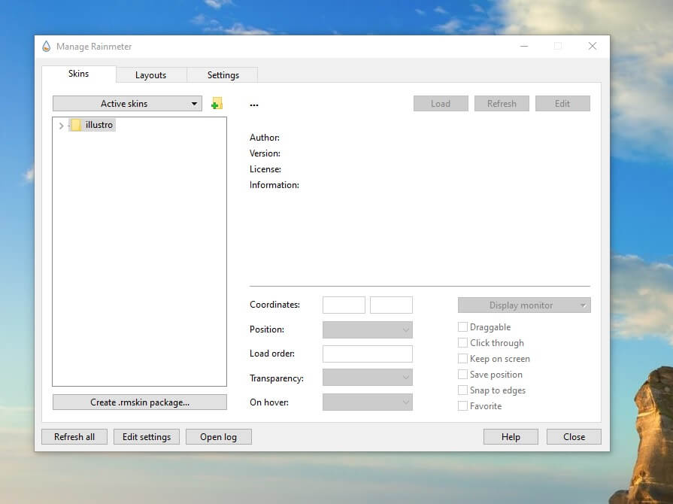This screenshot has width=673, height=504.
Task: Click the Rainmeter raindrop icon in title bar
Action: (x=47, y=47)
